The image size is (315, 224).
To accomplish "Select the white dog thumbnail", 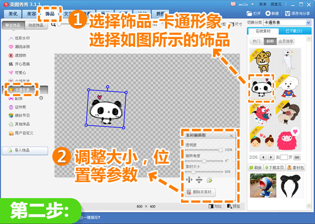I will click(x=288, y=61).
